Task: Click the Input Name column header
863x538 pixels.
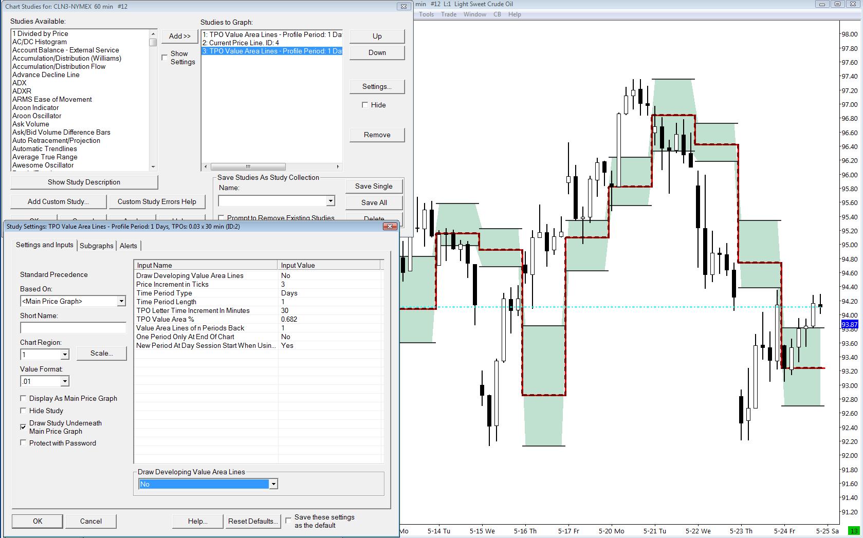Action: coord(206,265)
